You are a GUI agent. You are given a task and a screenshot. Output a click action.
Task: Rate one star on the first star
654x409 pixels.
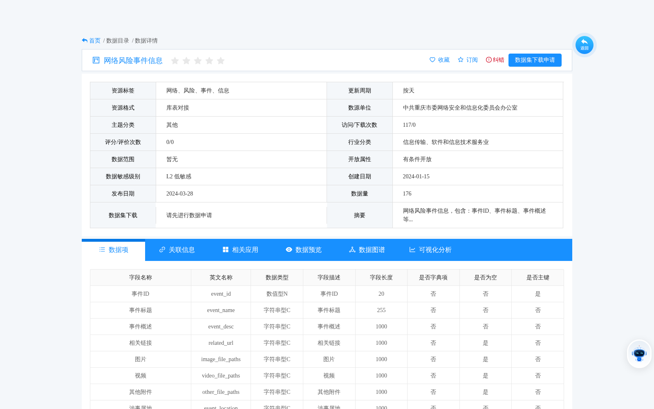tap(175, 61)
